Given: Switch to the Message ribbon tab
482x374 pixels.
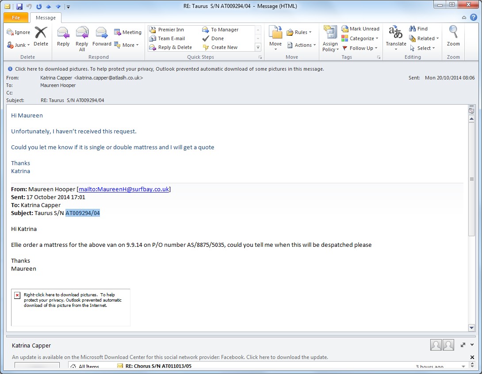Looking at the screenshot, I should (x=46, y=18).
